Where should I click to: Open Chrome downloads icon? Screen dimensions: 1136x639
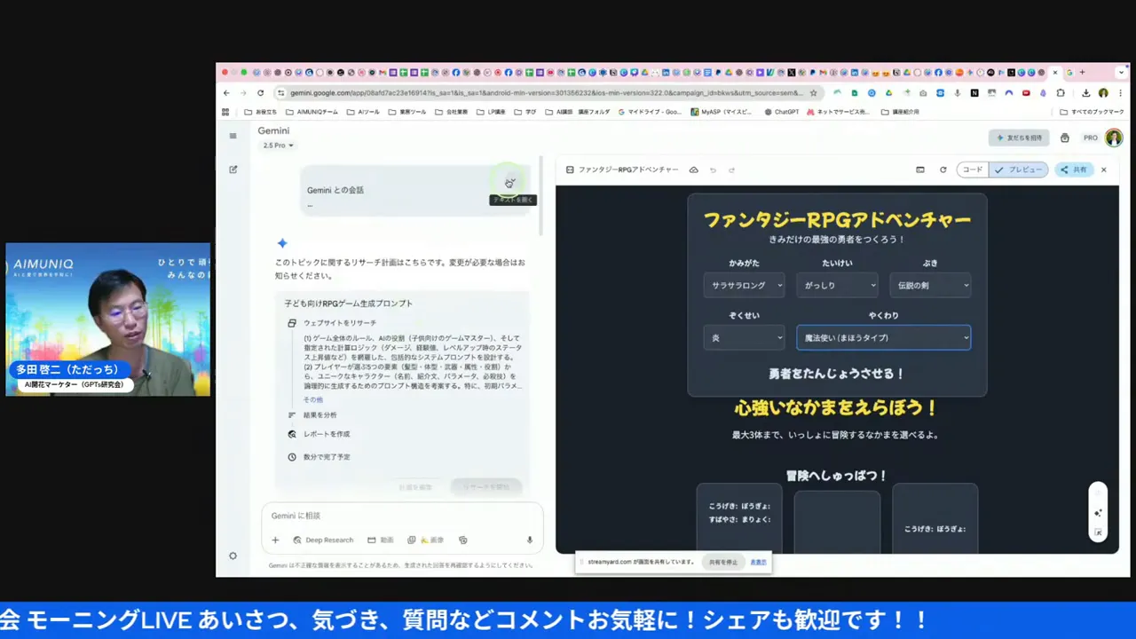pos(1086,92)
